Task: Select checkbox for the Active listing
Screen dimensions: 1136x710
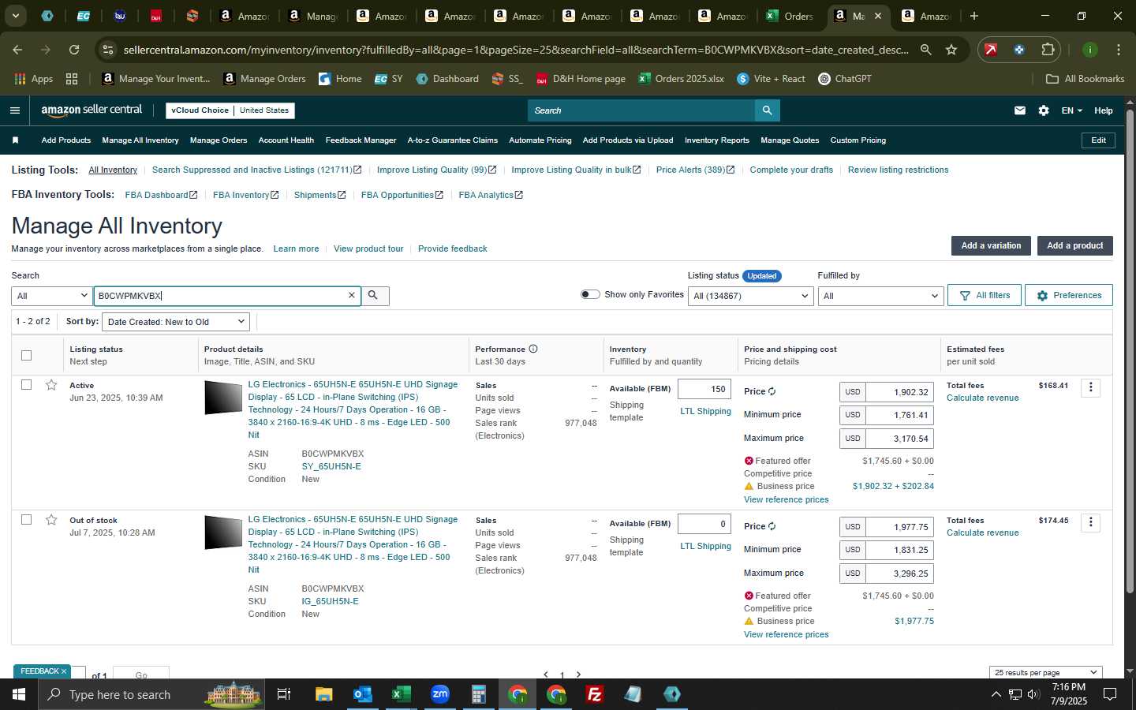Action: point(26,385)
